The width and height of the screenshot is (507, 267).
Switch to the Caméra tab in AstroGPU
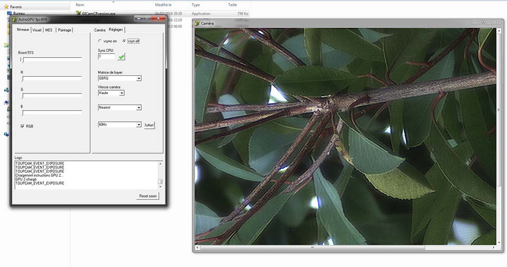pos(100,30)
